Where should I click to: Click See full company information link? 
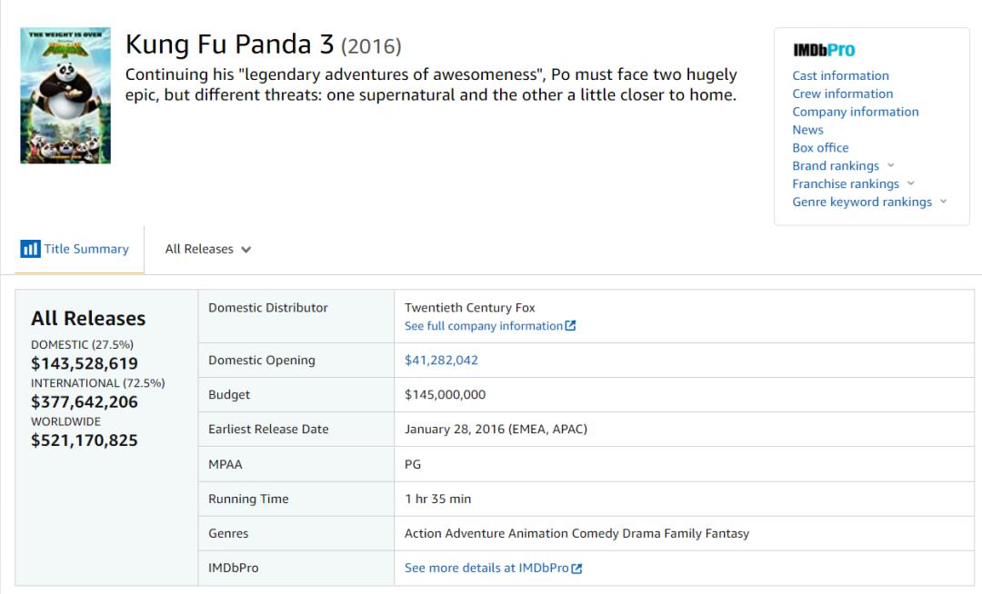click(483, 326)
